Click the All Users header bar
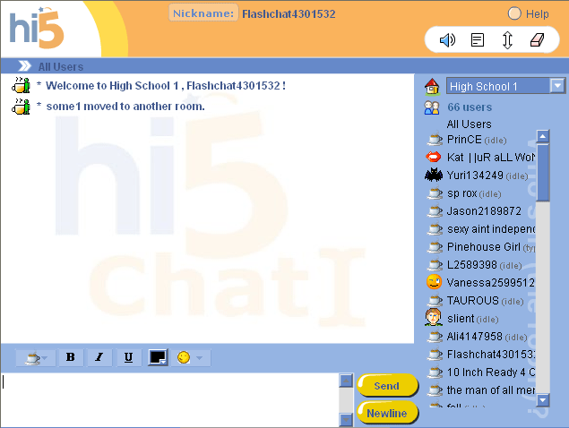Screen dimensions: 569x428 pyautogui.click(x=285, y=66)
